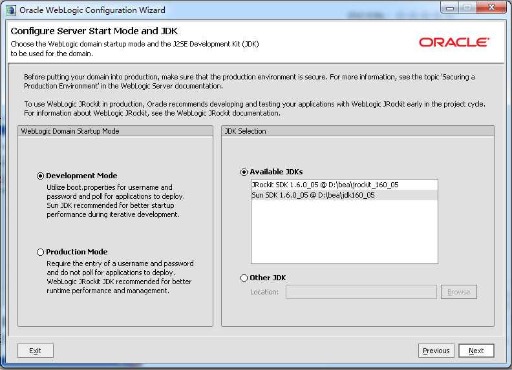Close the Configuration Wizard window
This screenshot has width=512, height=370.
[x=491, y=8]
